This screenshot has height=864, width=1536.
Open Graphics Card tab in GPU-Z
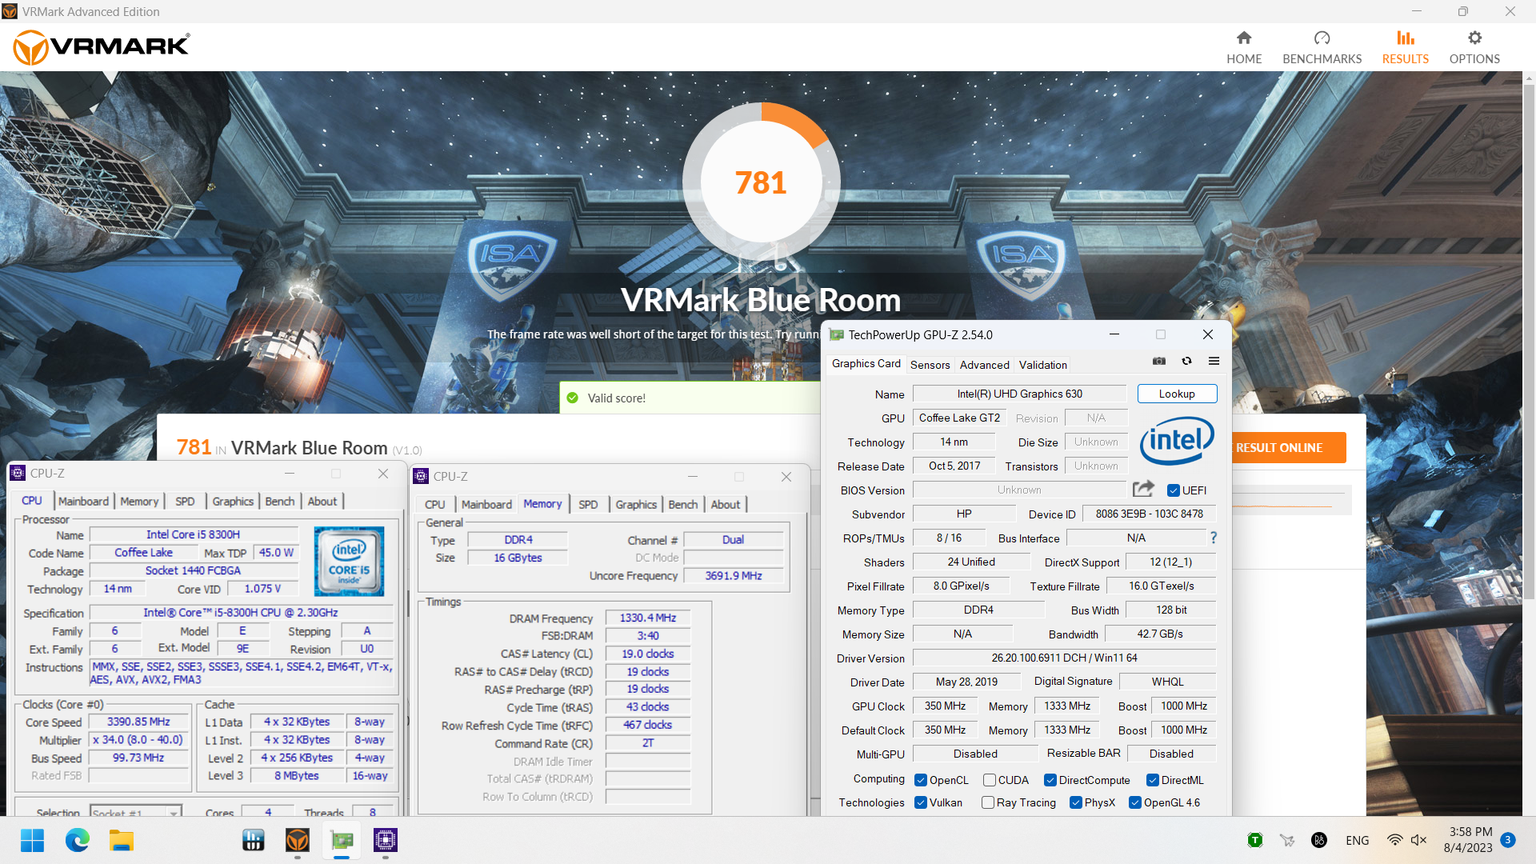point(866,363)
